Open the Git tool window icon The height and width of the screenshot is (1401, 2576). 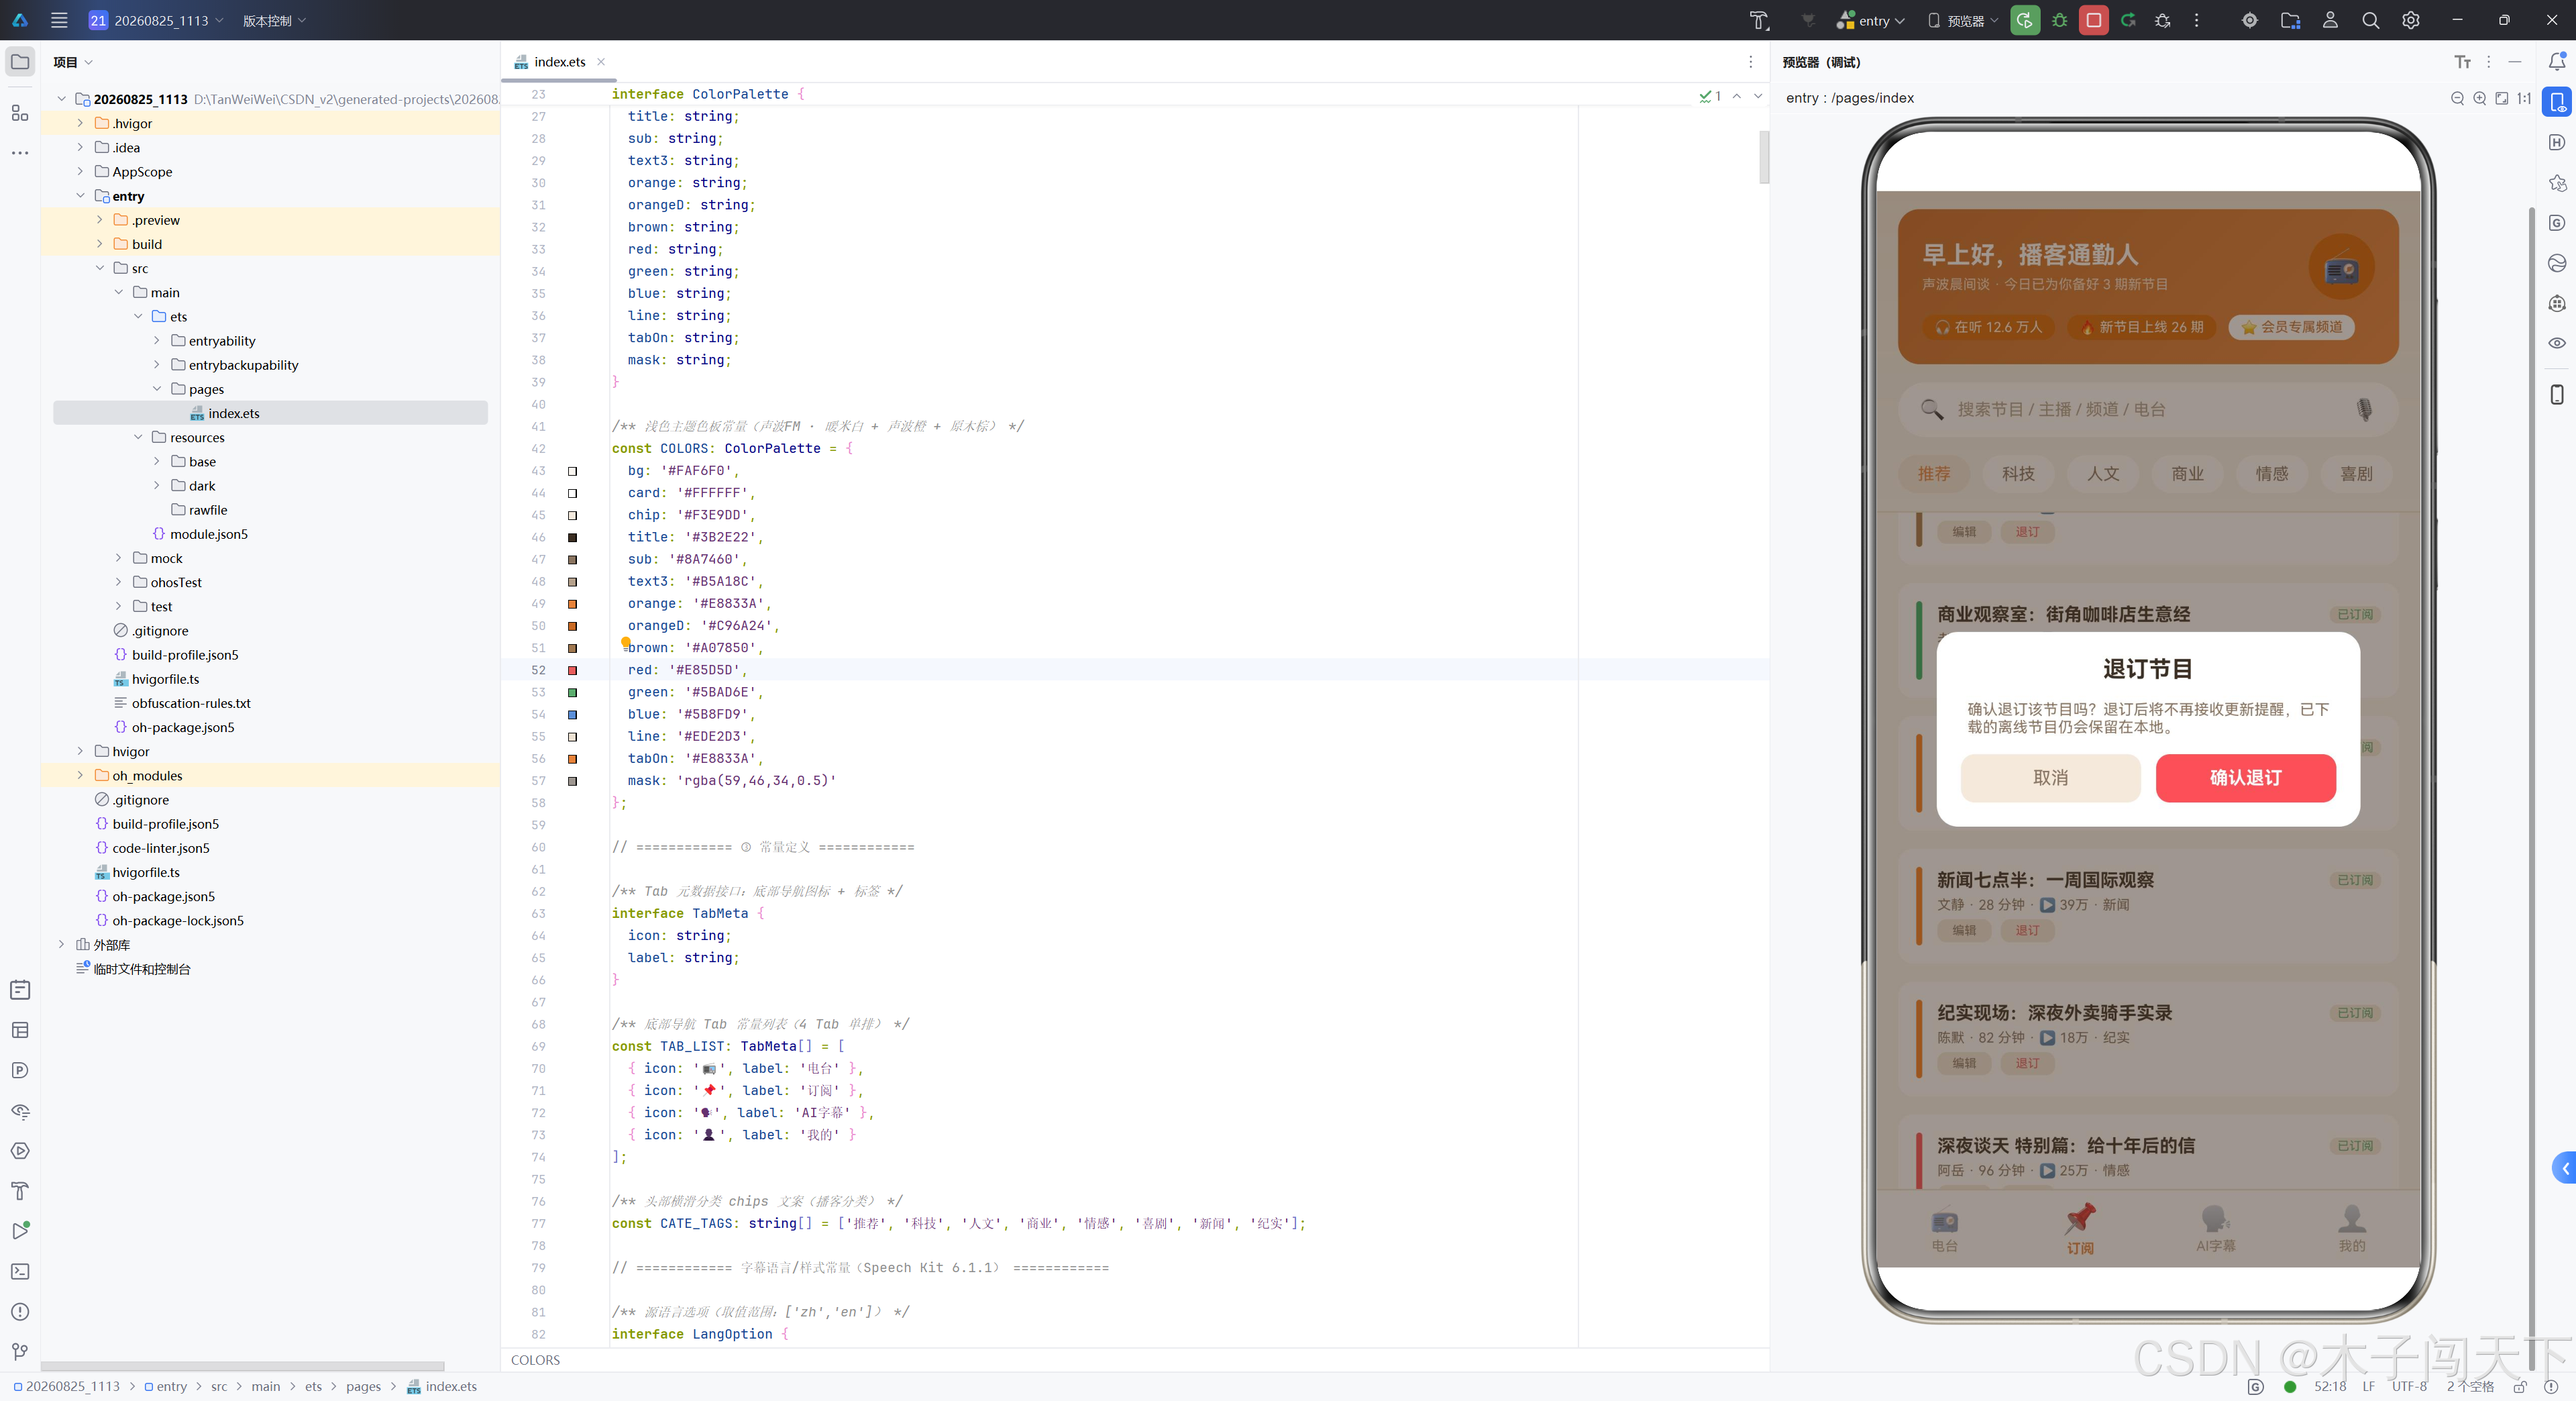click(20, 1352)
